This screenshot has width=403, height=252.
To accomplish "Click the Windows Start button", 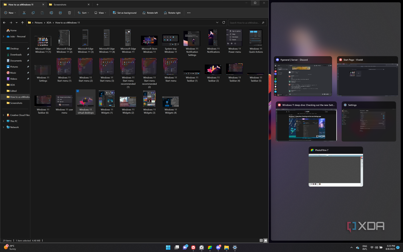I will [168, 248].
